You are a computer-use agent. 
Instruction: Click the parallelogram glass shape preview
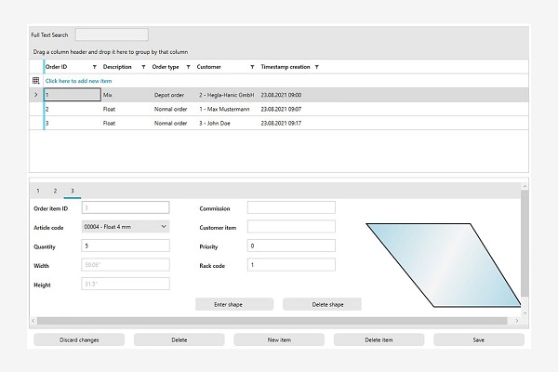[x=441, y=263]
